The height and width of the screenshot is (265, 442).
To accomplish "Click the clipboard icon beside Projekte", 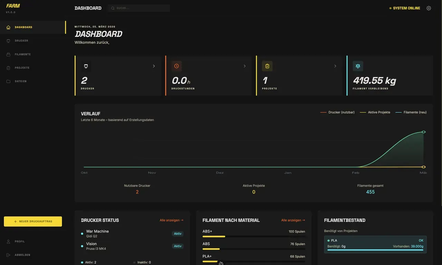I will click(8, 68).
